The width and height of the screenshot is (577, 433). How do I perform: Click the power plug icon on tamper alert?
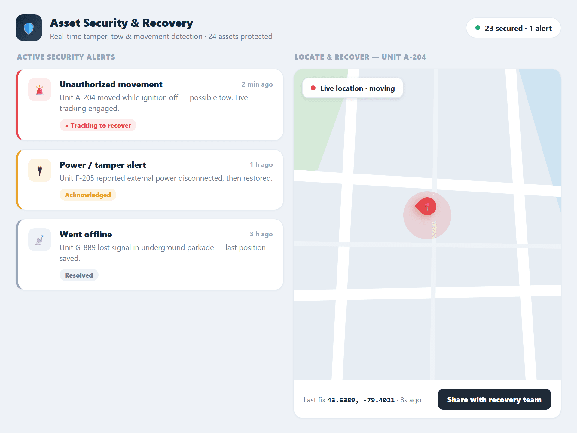coord(40,170)
